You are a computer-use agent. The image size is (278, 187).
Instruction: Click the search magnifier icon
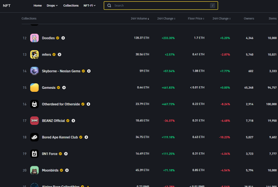[x=109, y=6]
